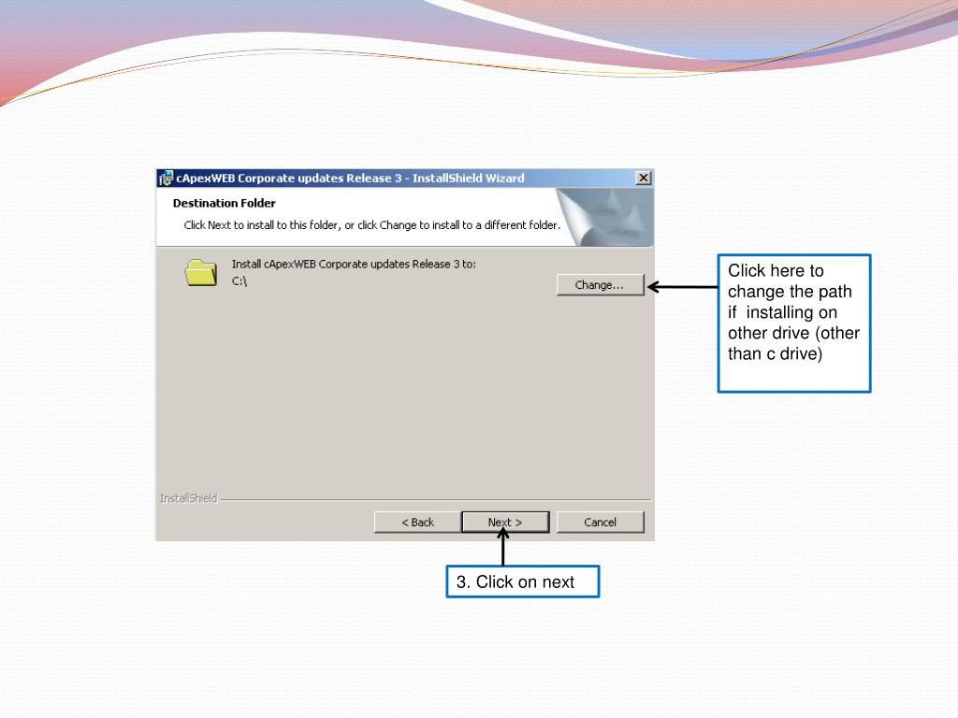Click the Change... button
Viewport: 958px width, 718px height.
tap(600, 285)
